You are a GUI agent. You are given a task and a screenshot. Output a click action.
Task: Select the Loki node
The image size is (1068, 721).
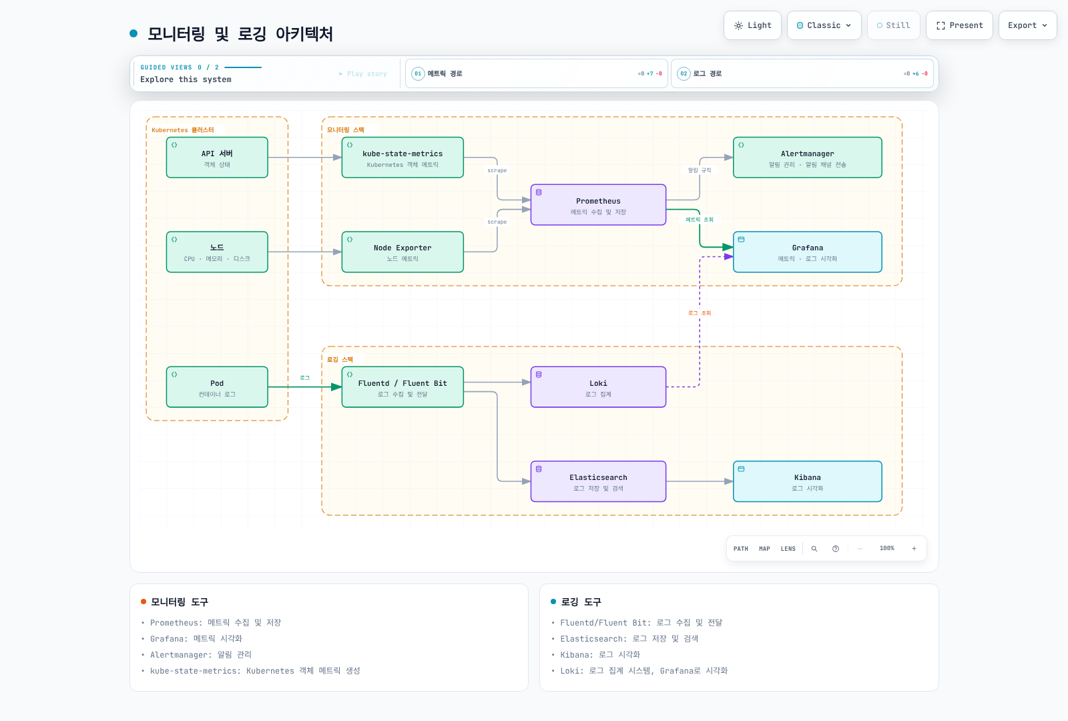pos(598,387)
